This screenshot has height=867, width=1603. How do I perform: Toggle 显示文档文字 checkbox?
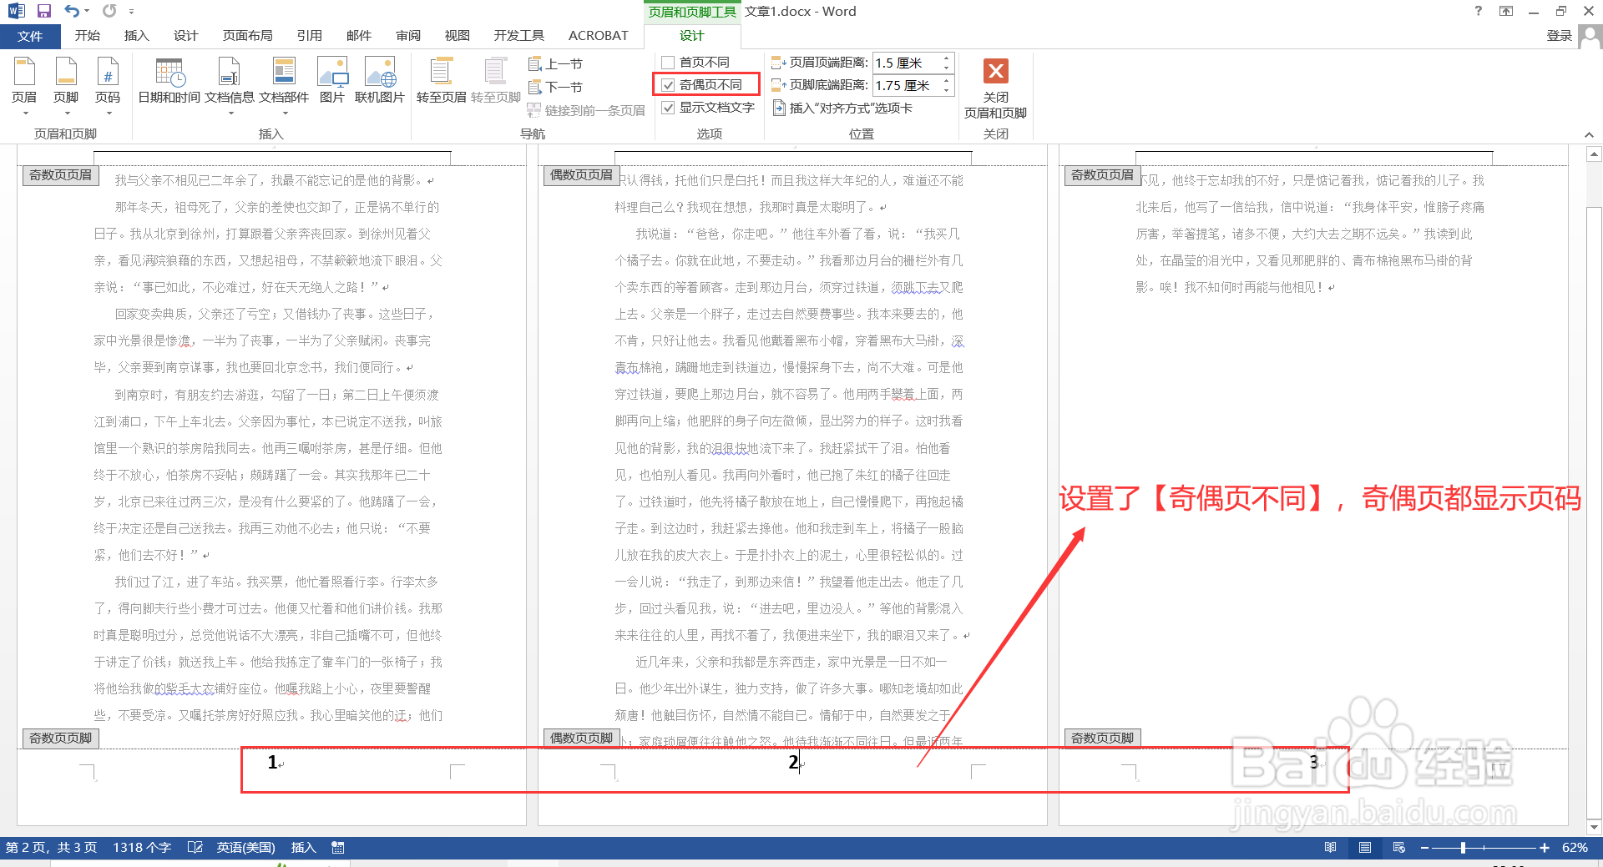668,107
